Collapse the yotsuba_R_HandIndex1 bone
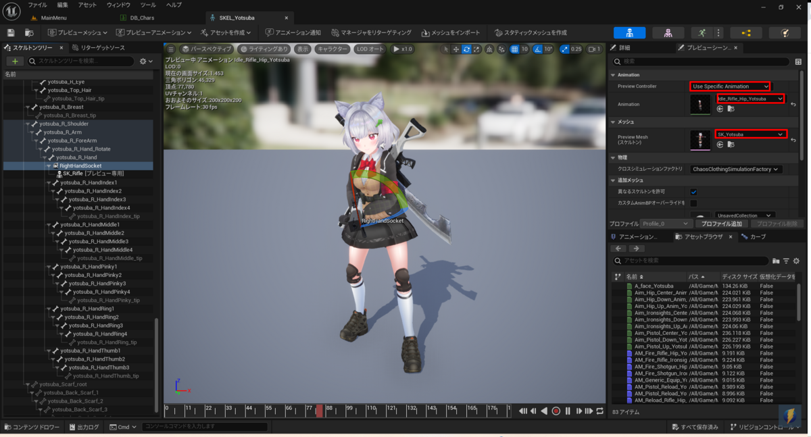Screen dimensions: 811x437 click(49, 182)
